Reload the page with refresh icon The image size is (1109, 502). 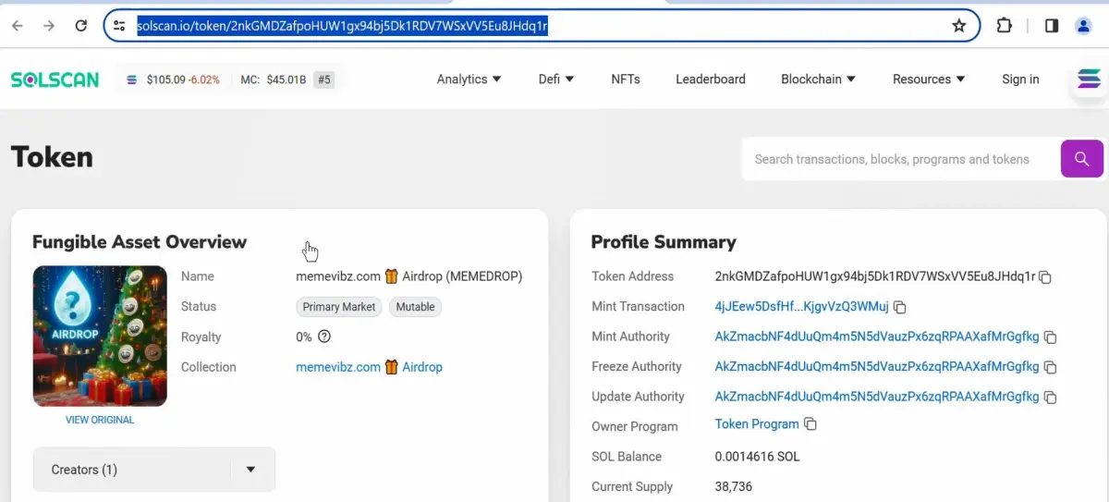point(81,26)
